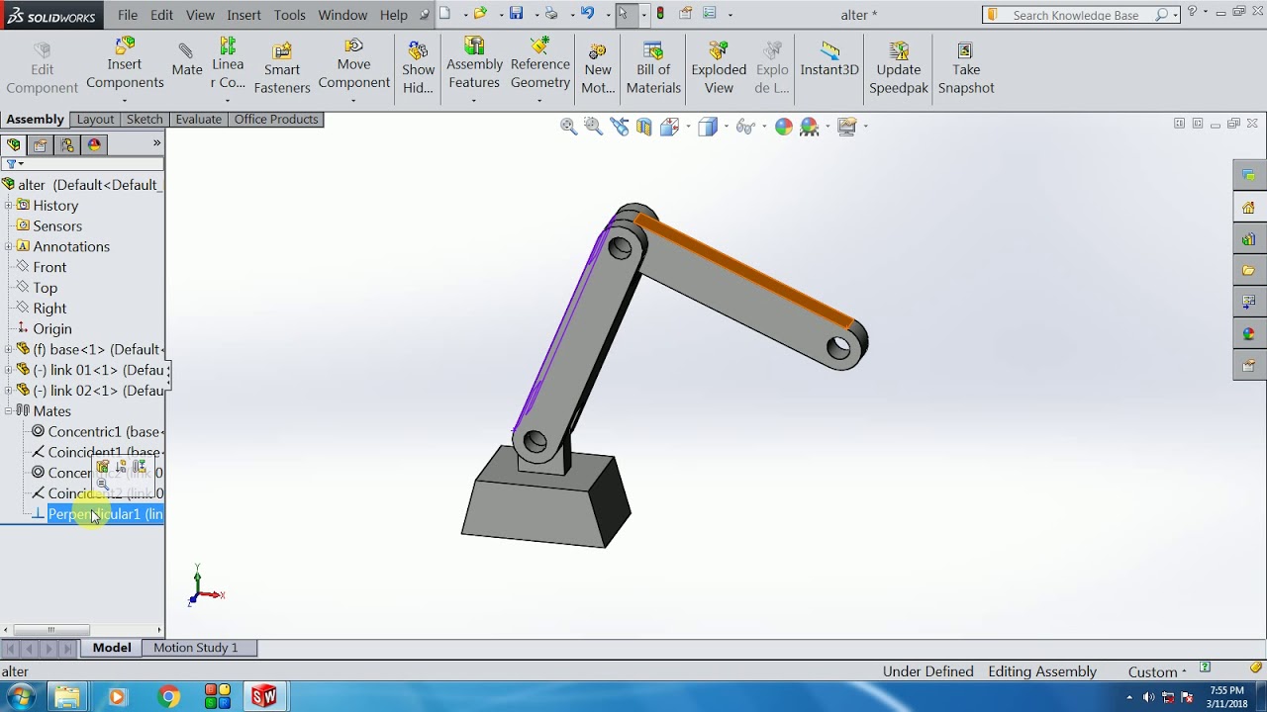
Task: Expand the base<1> component node
Action: 9,349
